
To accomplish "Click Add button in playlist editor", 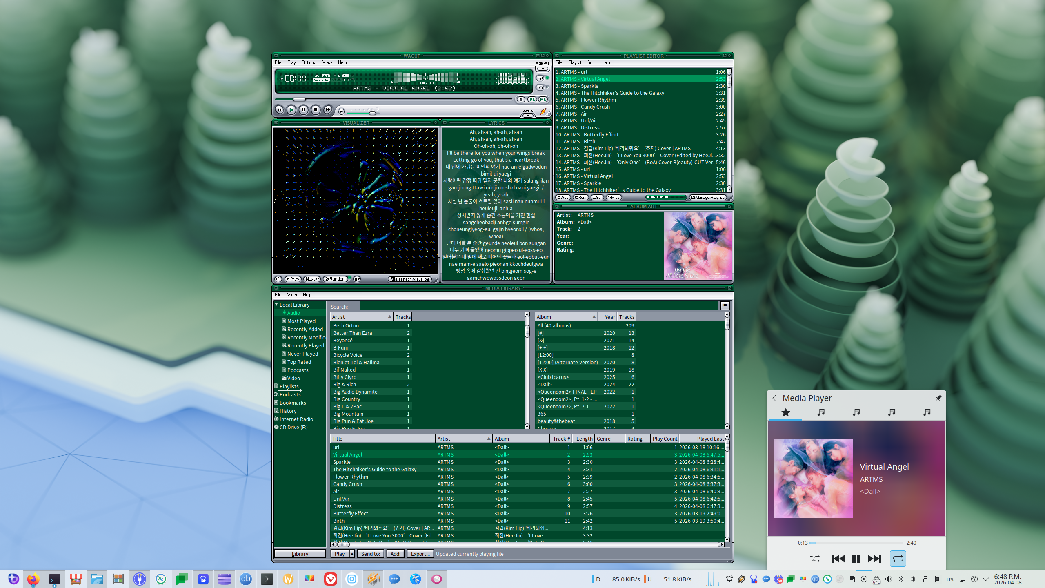I will [x=563, y=198].
